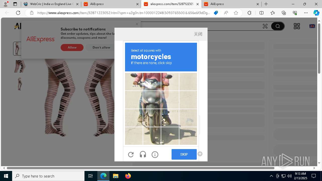Click the taskbar search box

pos(48,176)
